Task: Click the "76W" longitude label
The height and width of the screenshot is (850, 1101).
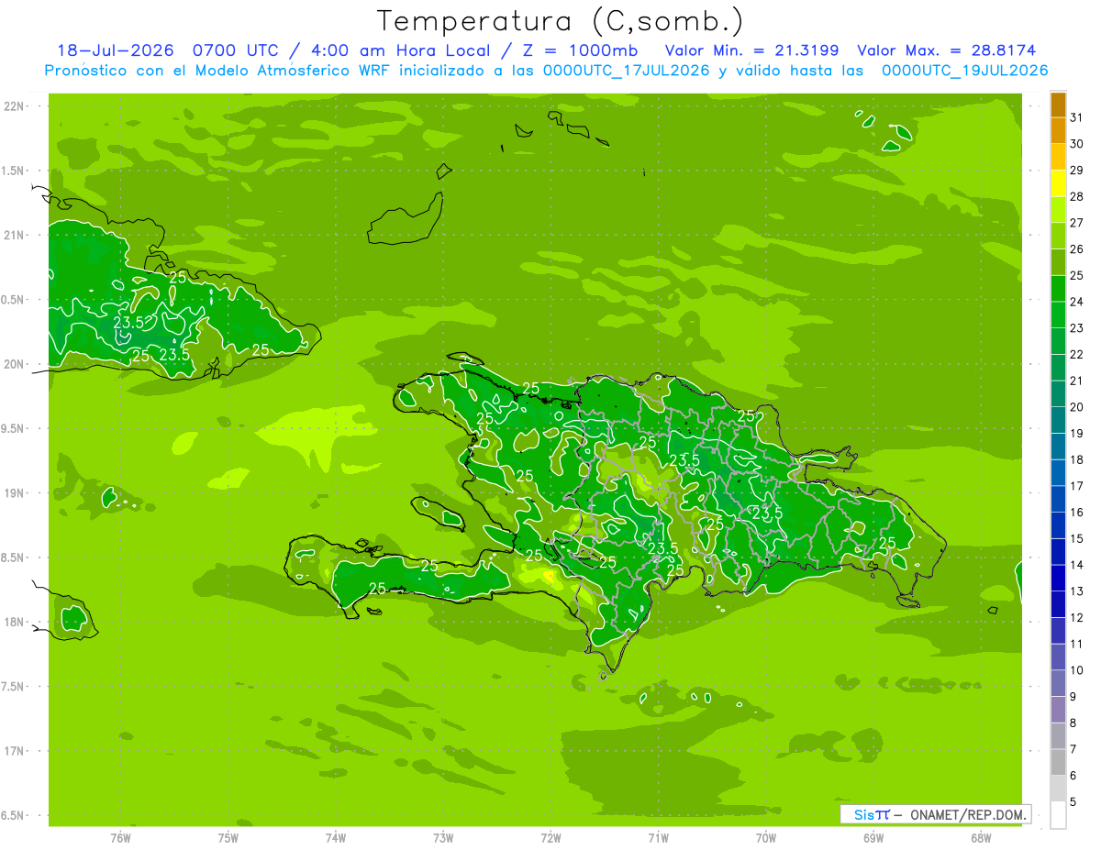Action: (120, 837)
